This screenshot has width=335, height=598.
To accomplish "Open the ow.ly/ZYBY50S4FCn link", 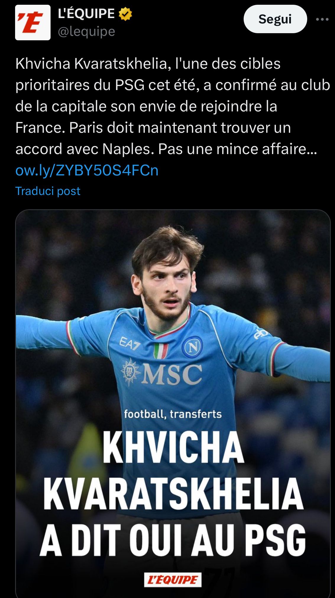I will coord(87,170).
